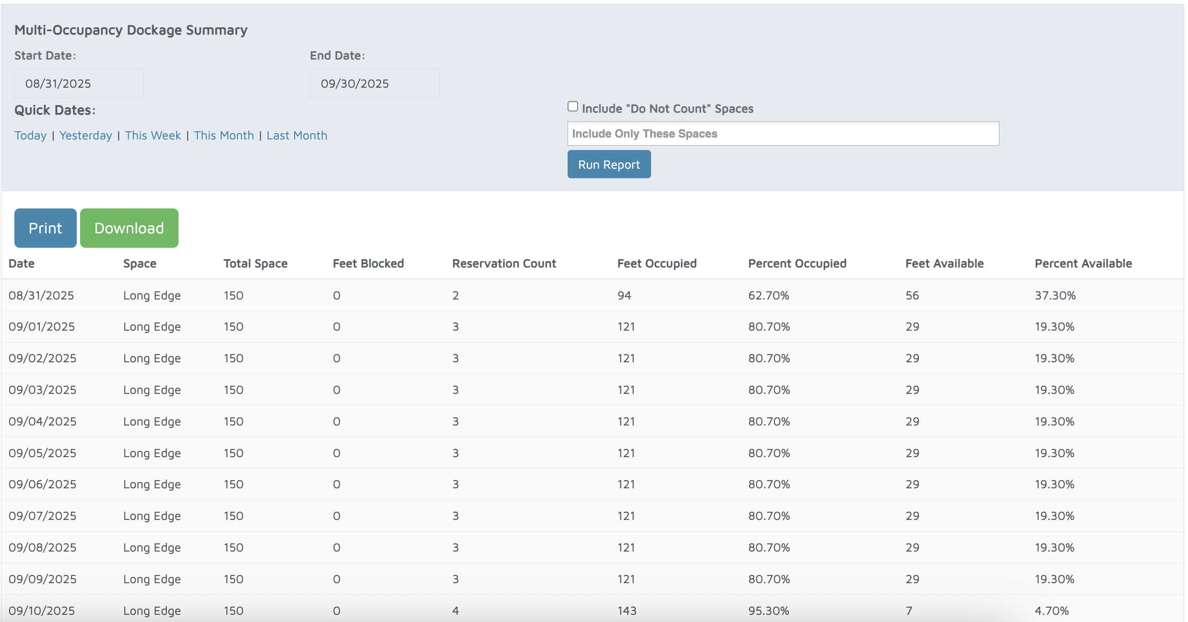The width and height of the screenshot is (1188, 622).
Task: Select the 09/05/2025 row date cell
Action: (42, 453)
